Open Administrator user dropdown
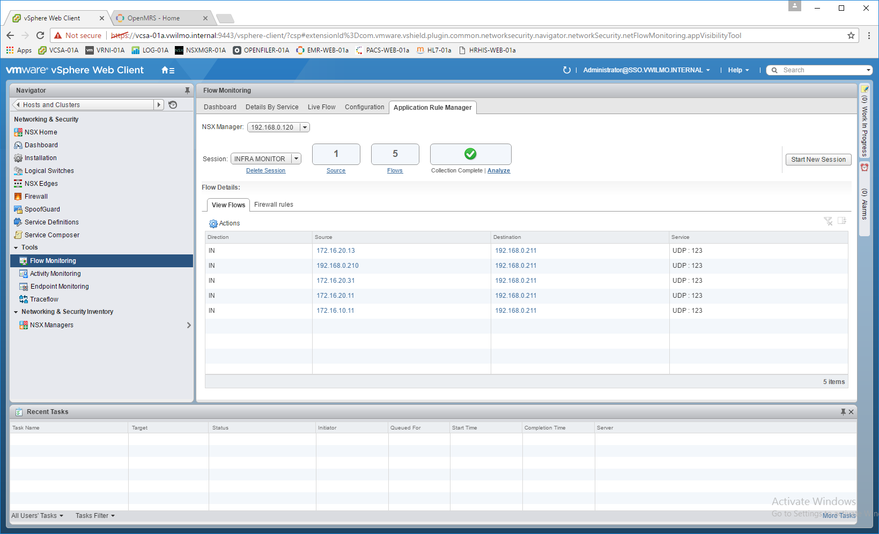Viewport: 879px width, 534px height. click(646, 70)
